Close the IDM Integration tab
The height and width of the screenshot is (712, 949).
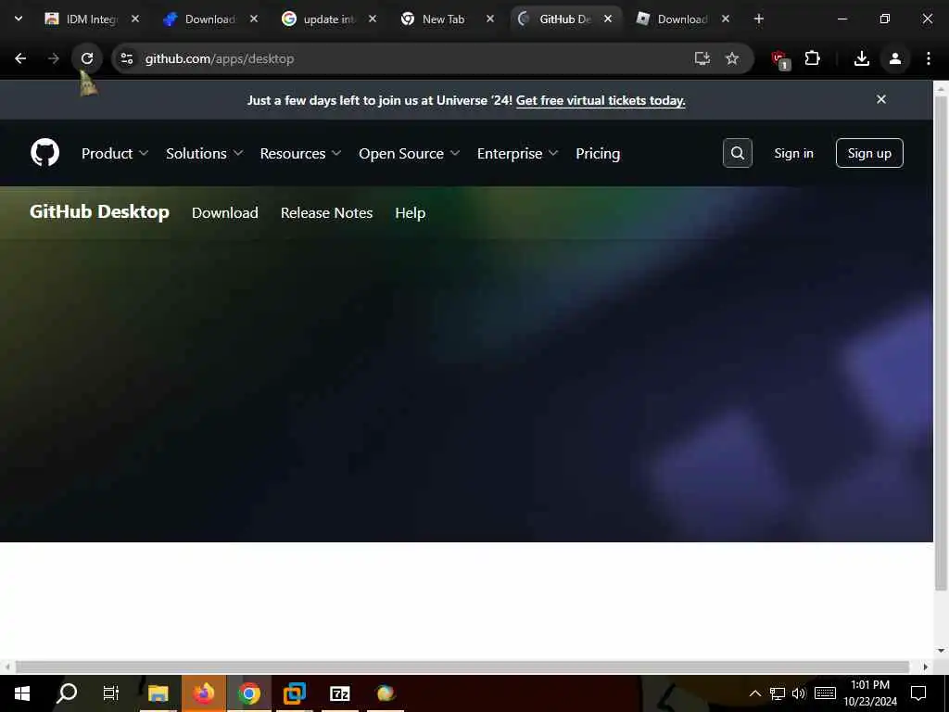pos(135,19)
